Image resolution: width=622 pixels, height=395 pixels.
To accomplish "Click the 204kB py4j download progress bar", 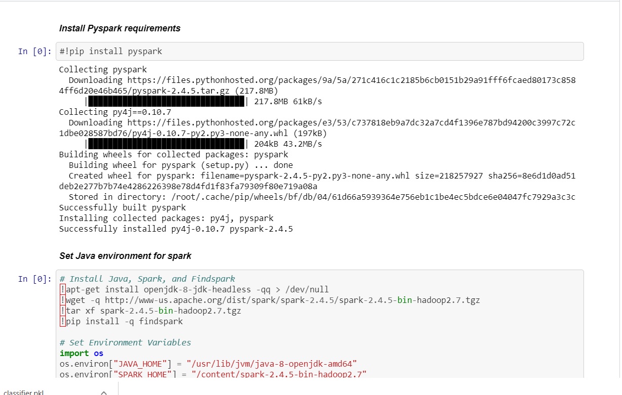I will point(163,144).
